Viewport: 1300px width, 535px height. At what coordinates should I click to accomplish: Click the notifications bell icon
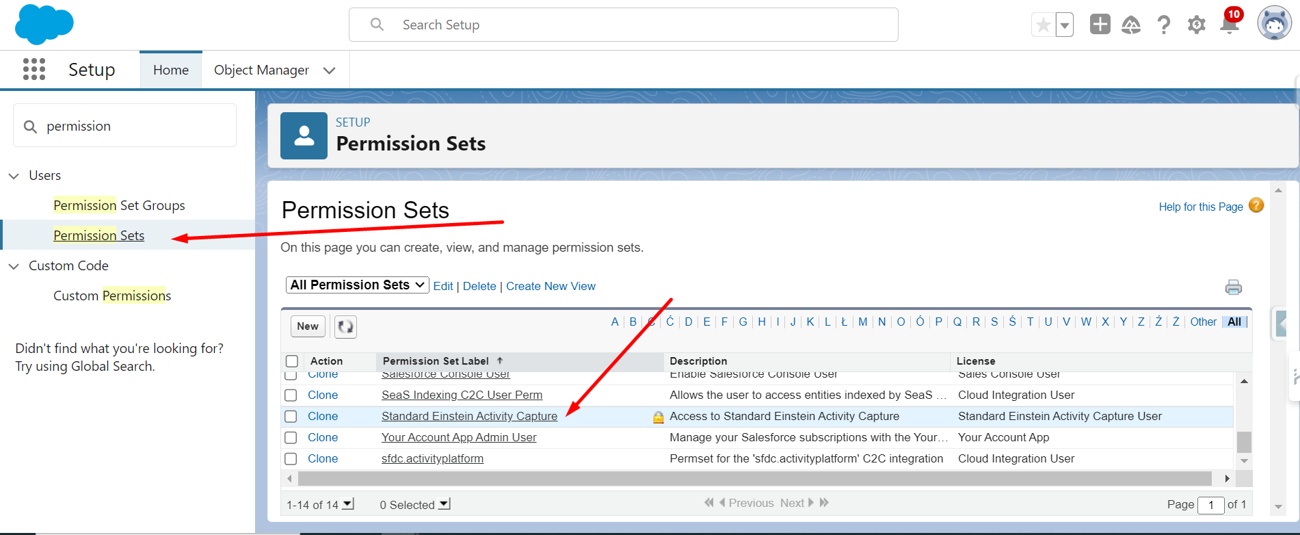(x=1230, y=25)
